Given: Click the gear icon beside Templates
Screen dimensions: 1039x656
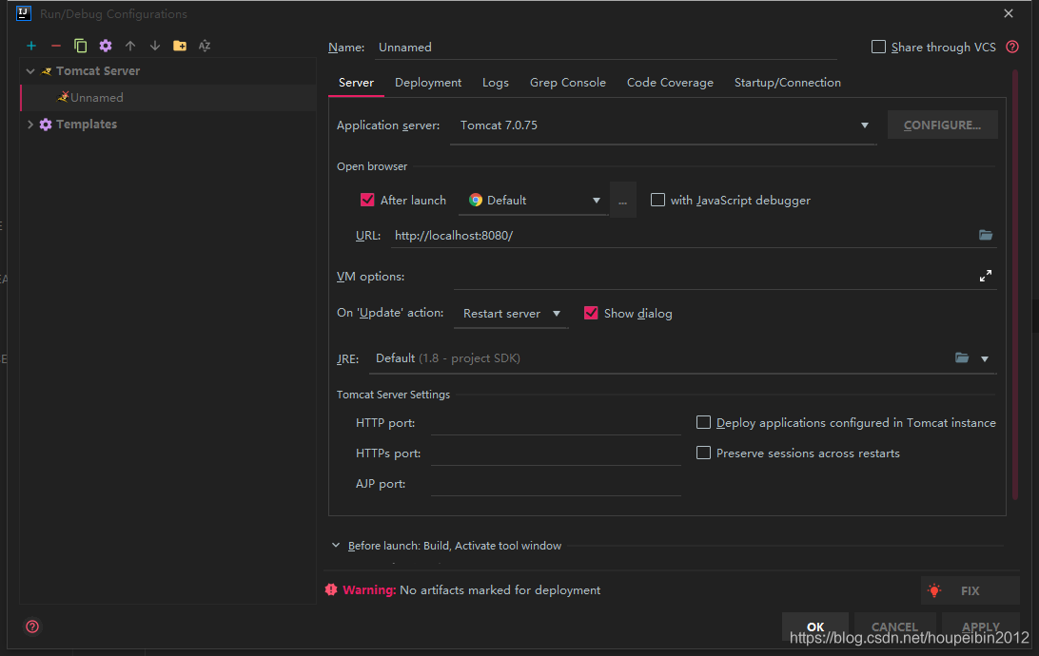Looking at the screenshot, I should (45, 125).
